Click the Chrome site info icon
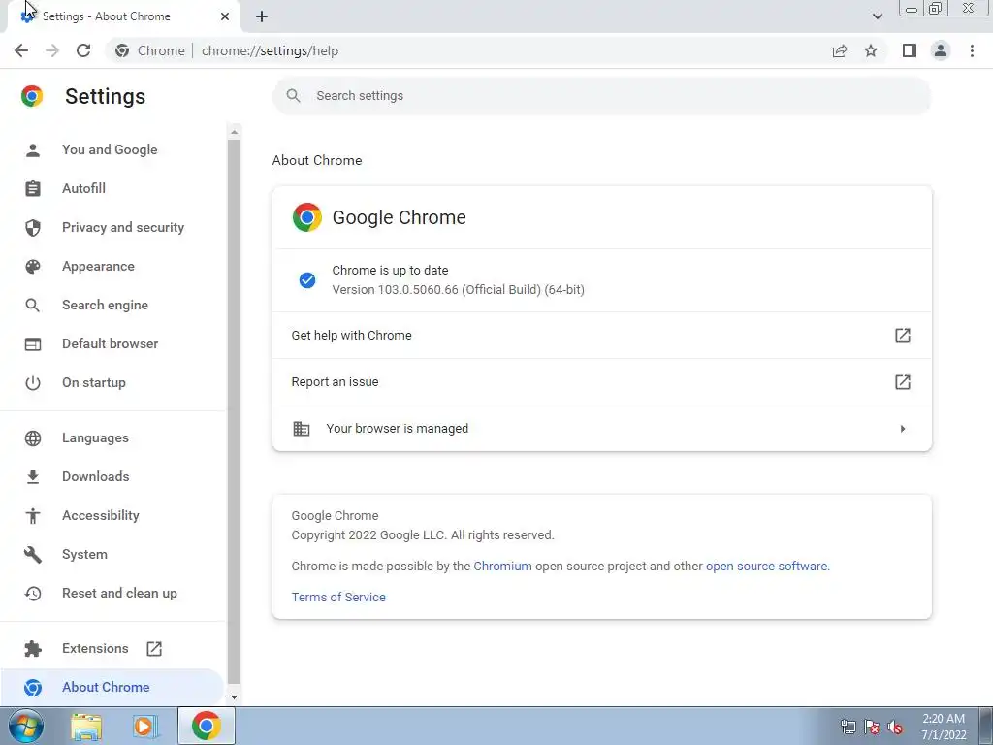 pos(122,50)
